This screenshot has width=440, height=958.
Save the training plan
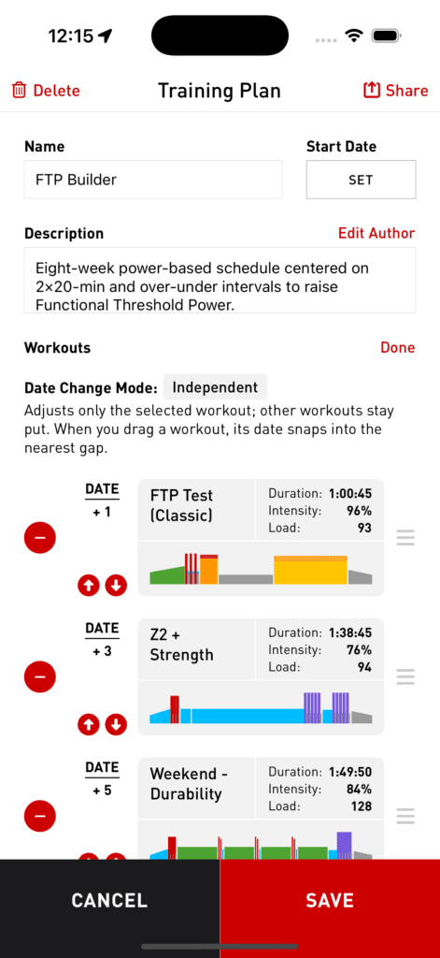tap(330, 899)
